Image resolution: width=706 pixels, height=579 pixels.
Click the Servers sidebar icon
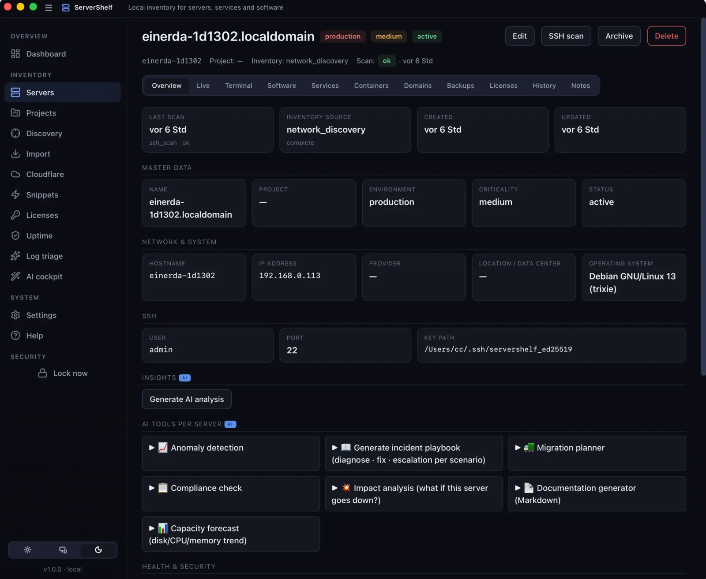(15, 92)
